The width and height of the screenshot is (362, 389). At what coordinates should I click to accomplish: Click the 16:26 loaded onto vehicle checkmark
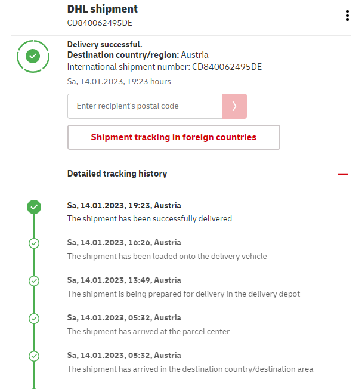point(34,243)
